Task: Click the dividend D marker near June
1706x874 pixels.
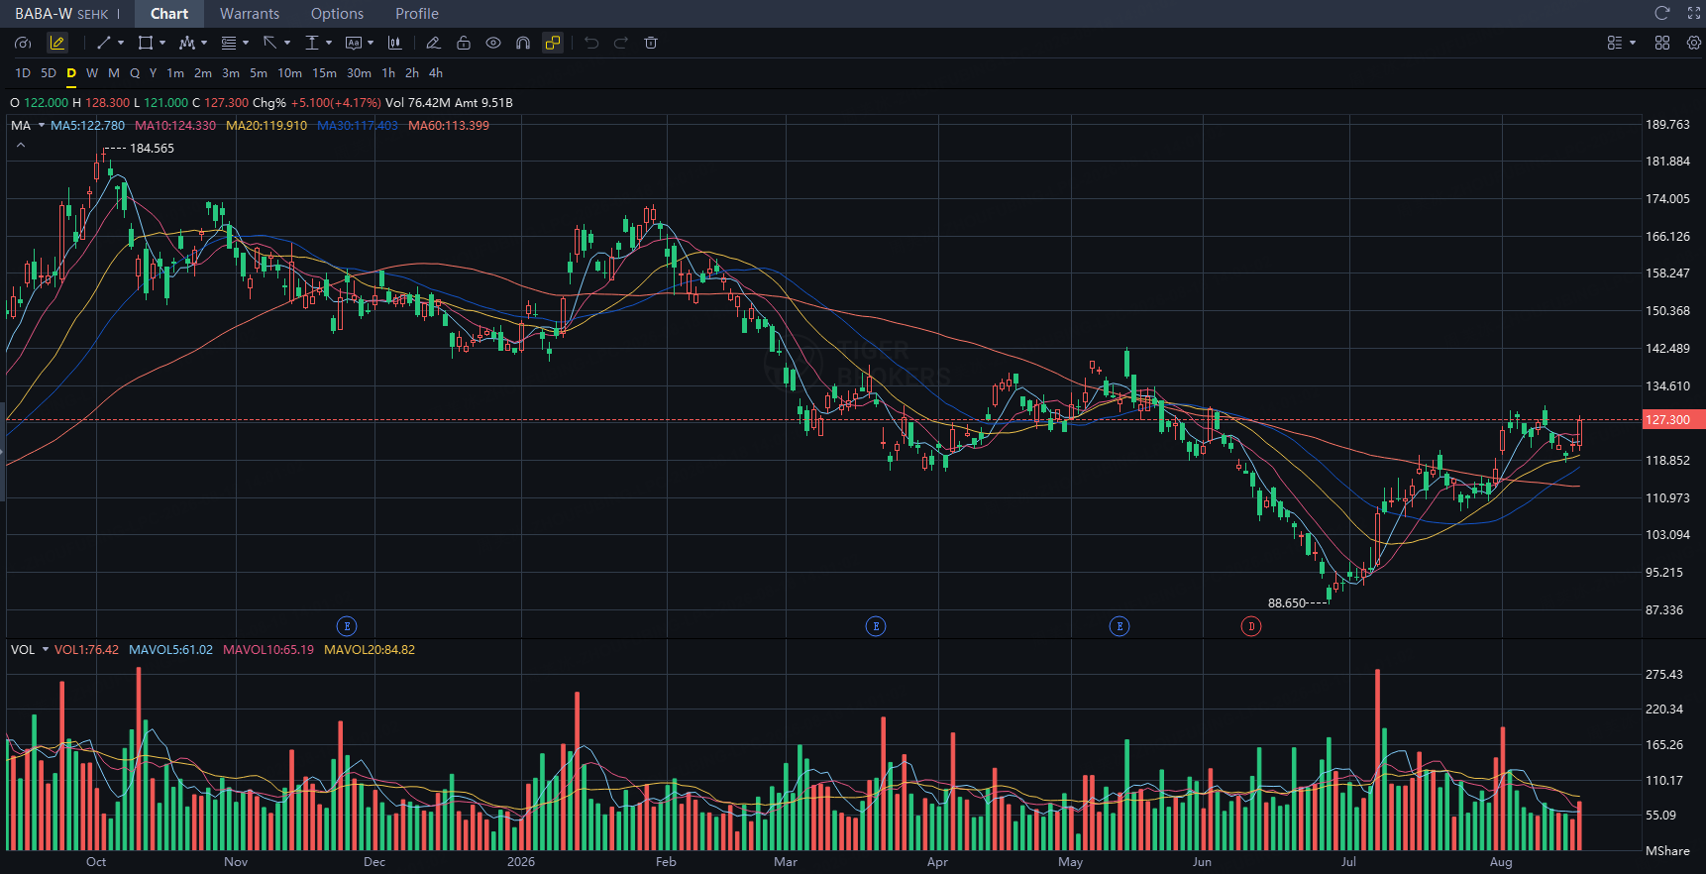Action: [1251, 626]
